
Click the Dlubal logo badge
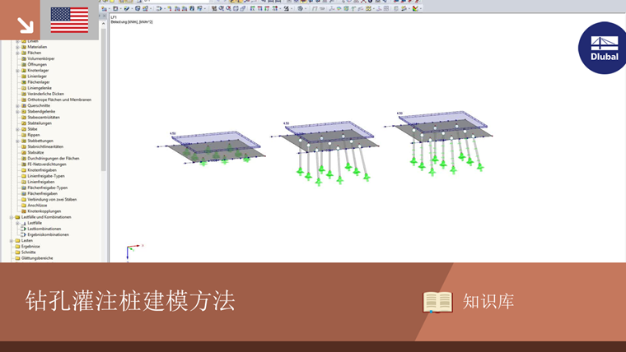pyautogui.click(x=603, y=48)
